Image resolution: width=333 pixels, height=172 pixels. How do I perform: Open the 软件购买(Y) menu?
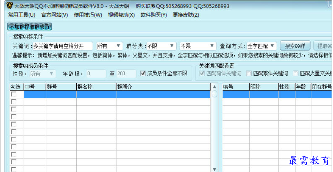(x=154, y=15)
